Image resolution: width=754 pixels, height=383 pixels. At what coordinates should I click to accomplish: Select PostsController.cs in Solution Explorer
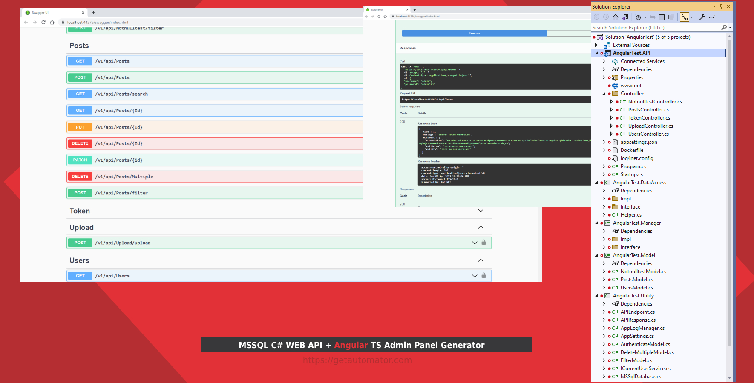[648, 110]
